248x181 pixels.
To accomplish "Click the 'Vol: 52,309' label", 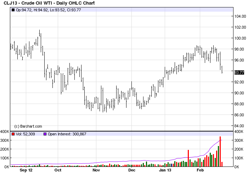I will coord(25,134).
